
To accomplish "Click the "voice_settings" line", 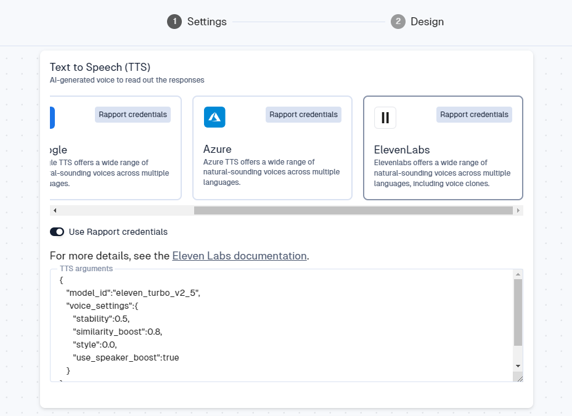I will coord(102,306).
